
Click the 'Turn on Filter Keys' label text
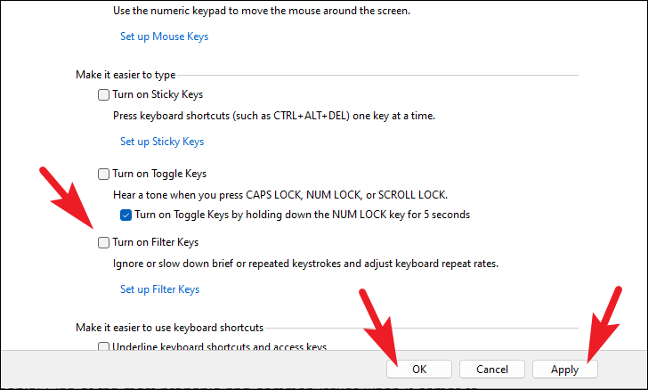click(x=155, y=242)
